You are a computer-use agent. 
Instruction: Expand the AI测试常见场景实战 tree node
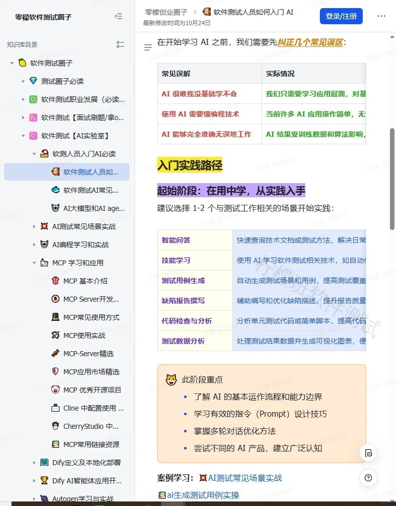click(34, 227)
